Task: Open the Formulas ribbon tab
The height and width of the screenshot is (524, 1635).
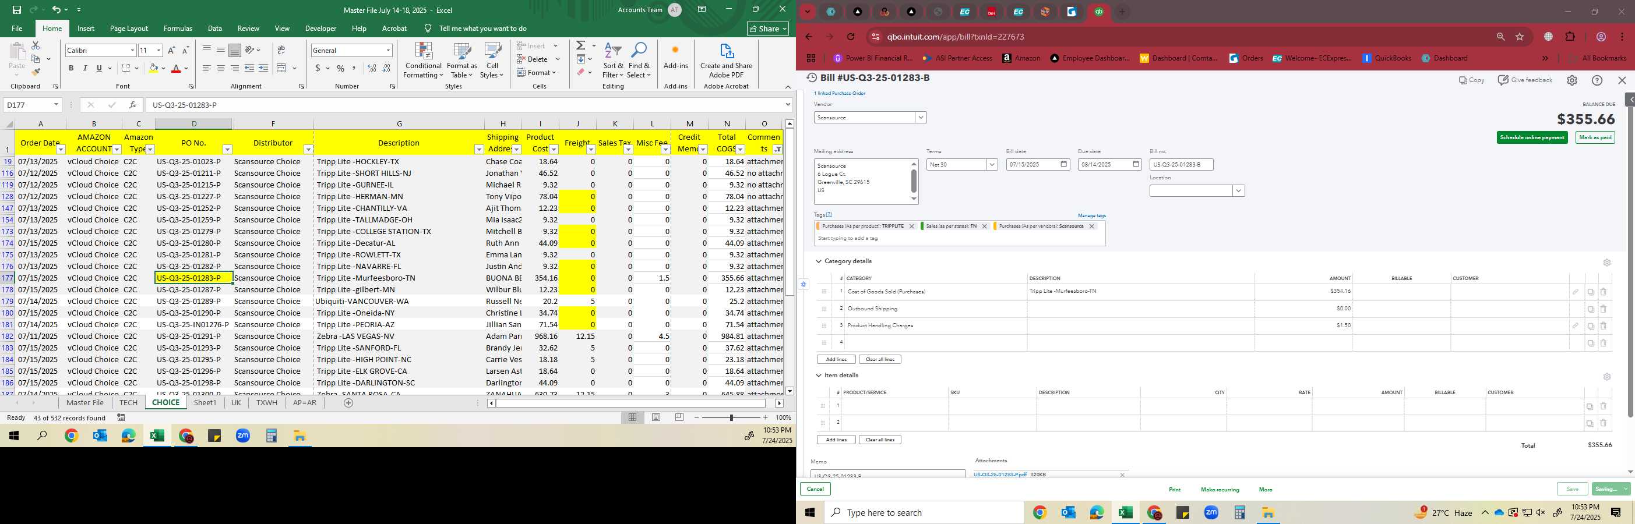Action: coord(178,29)
